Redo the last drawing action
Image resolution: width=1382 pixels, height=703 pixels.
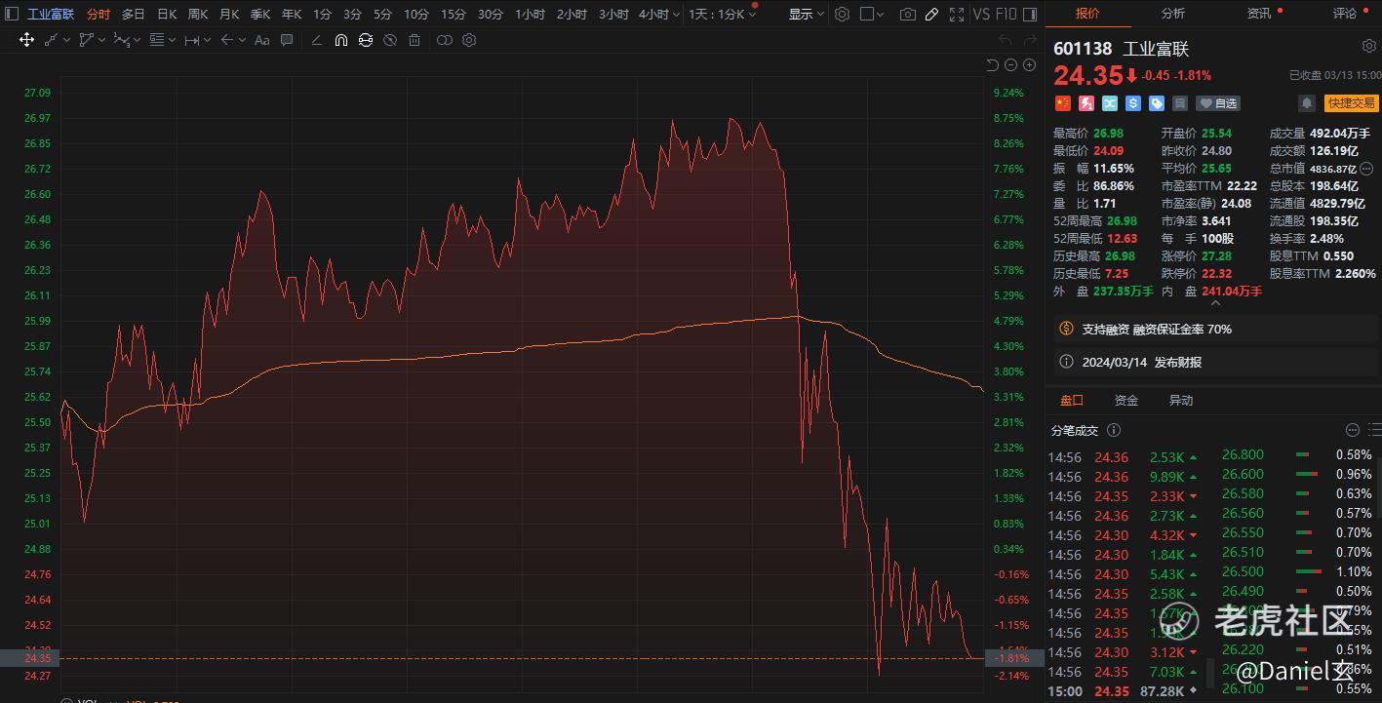point(1029,40)
